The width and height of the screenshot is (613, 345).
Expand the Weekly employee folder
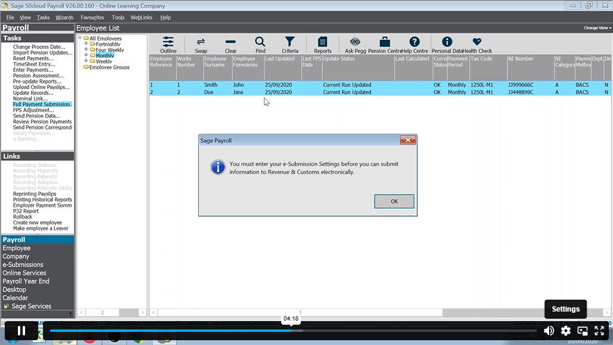[86, 61]
